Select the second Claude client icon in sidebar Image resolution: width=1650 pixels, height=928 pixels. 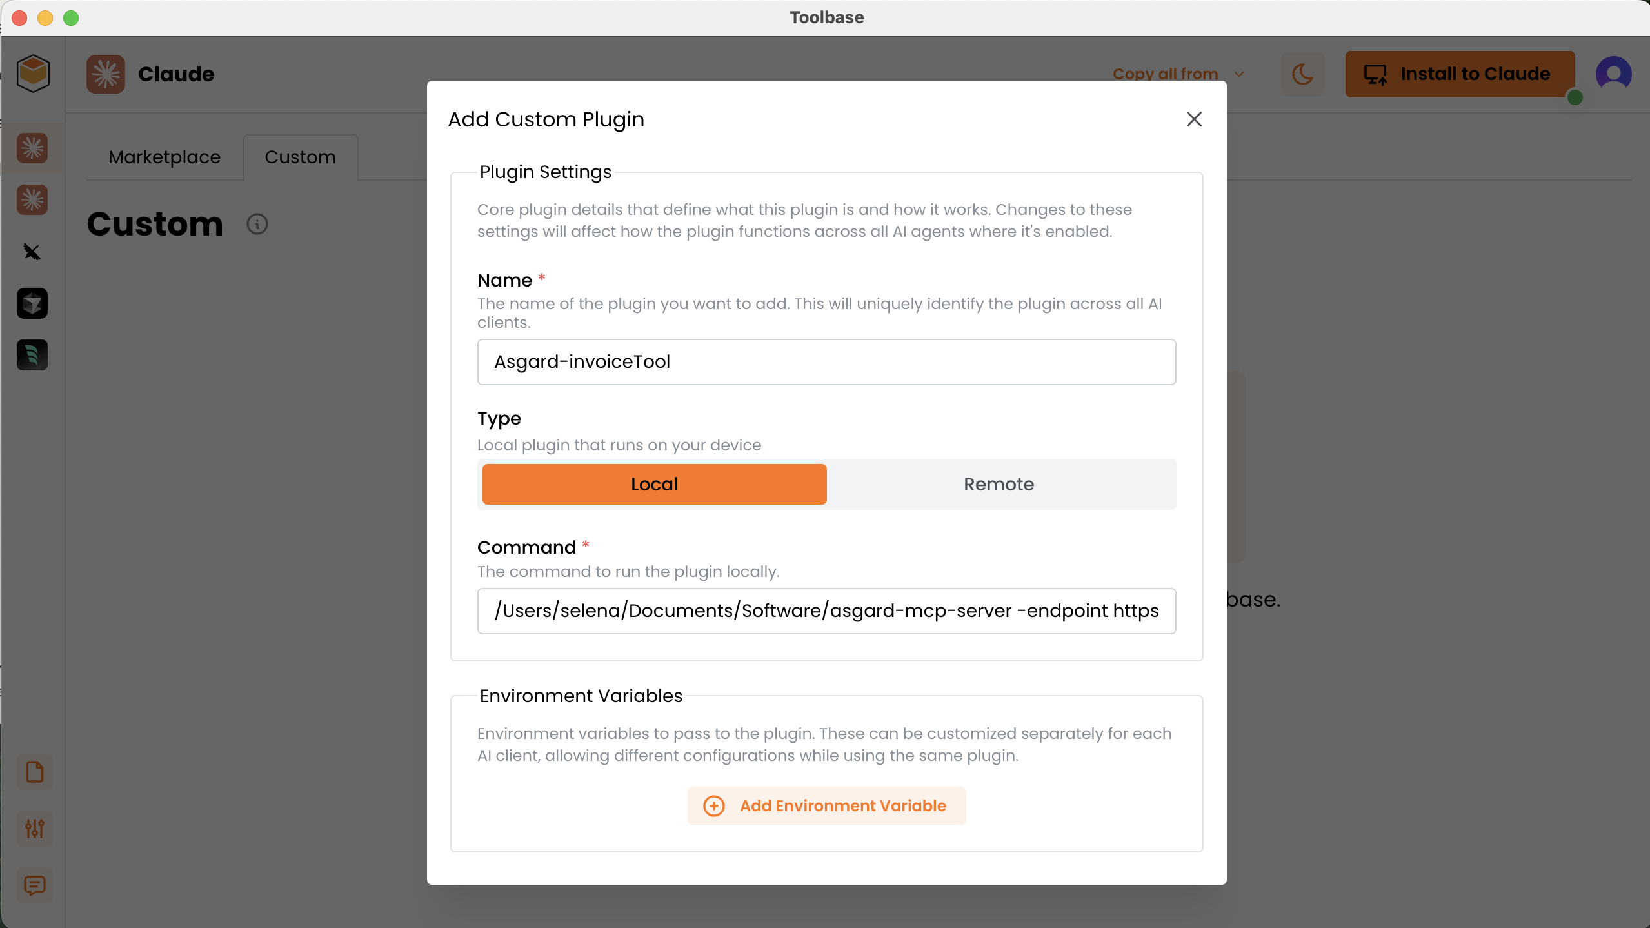point(32,200)
